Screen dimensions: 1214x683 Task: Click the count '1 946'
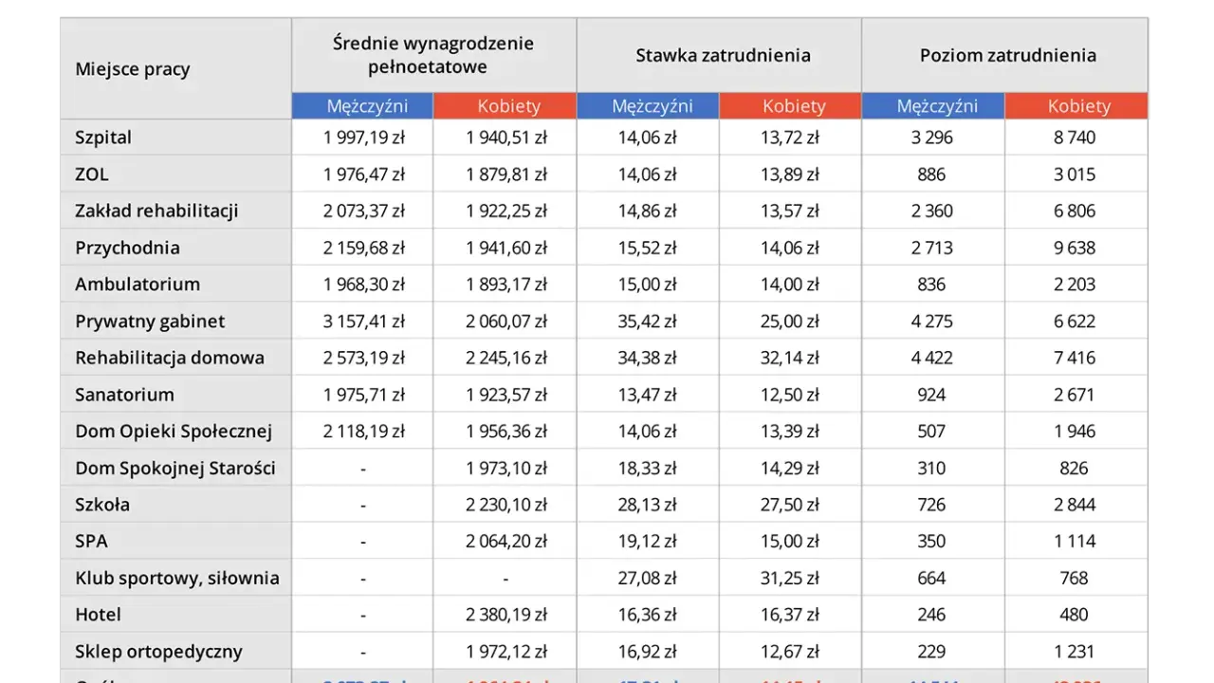(x=1075, y=432)
